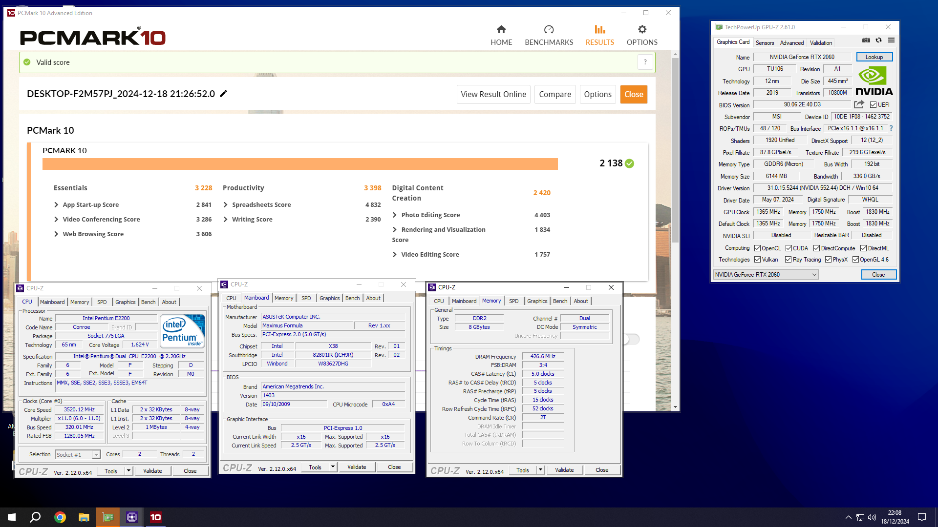The width and height of the screenshot is (938, 527).
Task: Switch to CPU-Z in the taskbar
Action: pyautogui.click(x=132, y=517)
